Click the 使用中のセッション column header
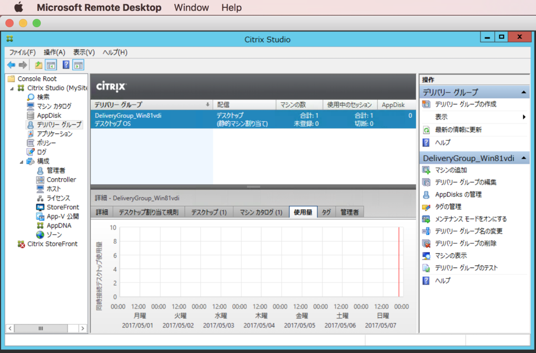 point(350,105)
